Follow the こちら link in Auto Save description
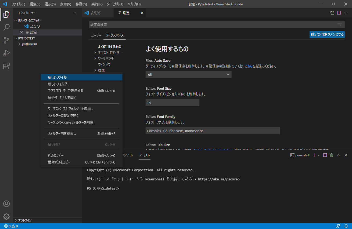Image resolution: width=352 pixels, height=229 pixels. pyautogui.click(x=249, y=66)
